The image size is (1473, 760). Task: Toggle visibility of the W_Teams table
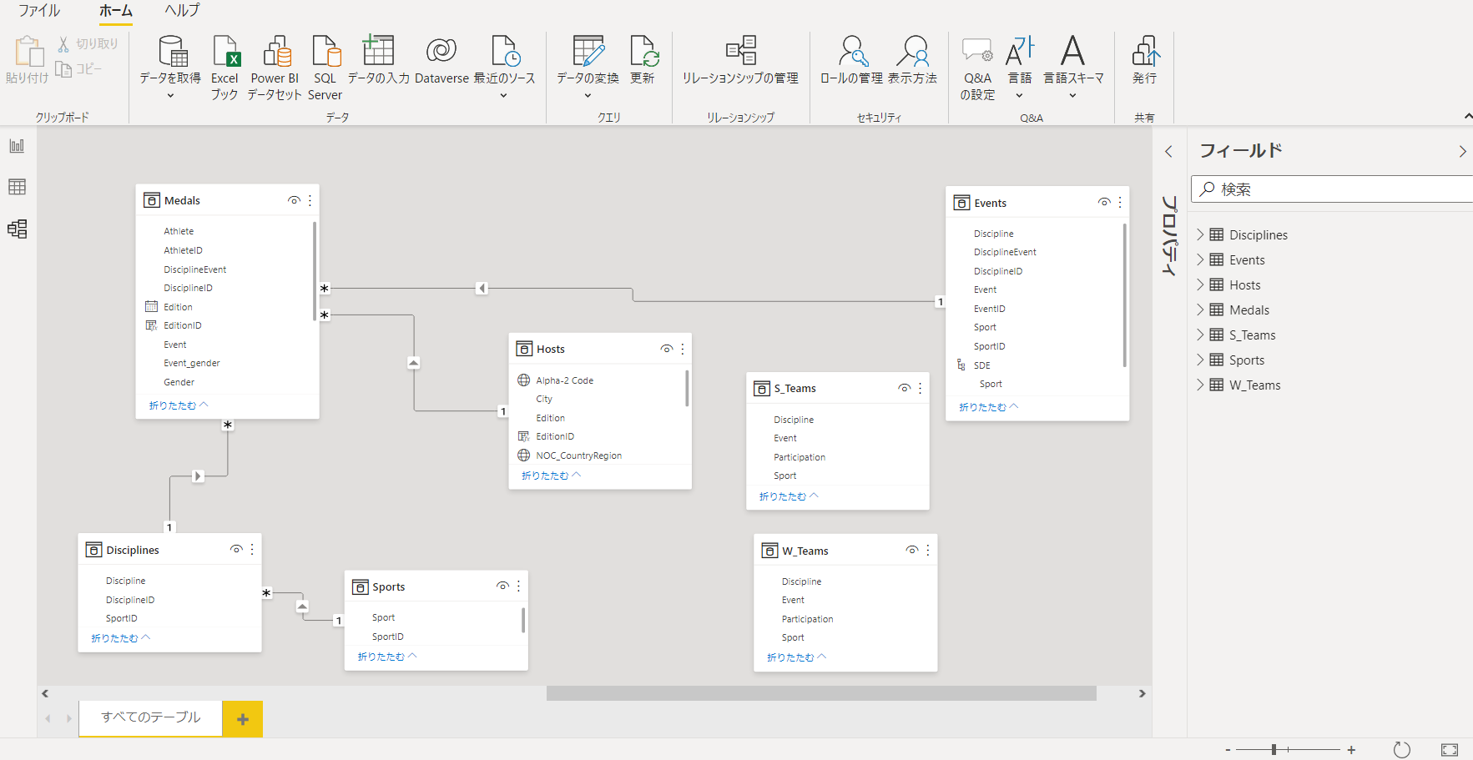(912, 551)
